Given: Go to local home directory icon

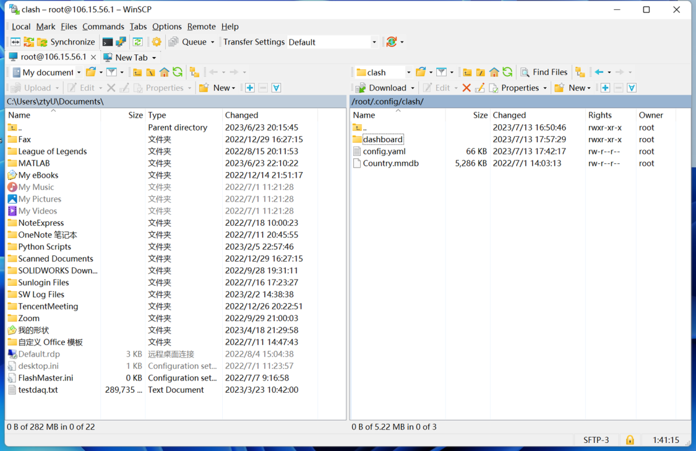Looking at the screenshot, I should coord(164,72).
